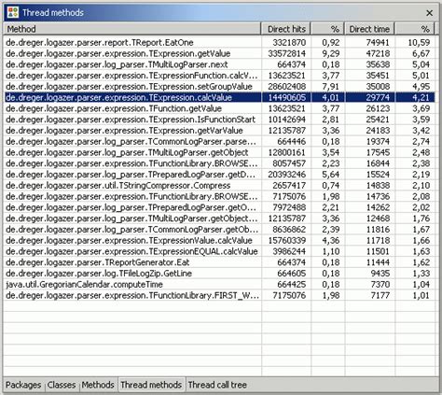The height and width of the screenshot is (395, 442).
Task: Click the percentage value 10,59
Action: [419, 42]
